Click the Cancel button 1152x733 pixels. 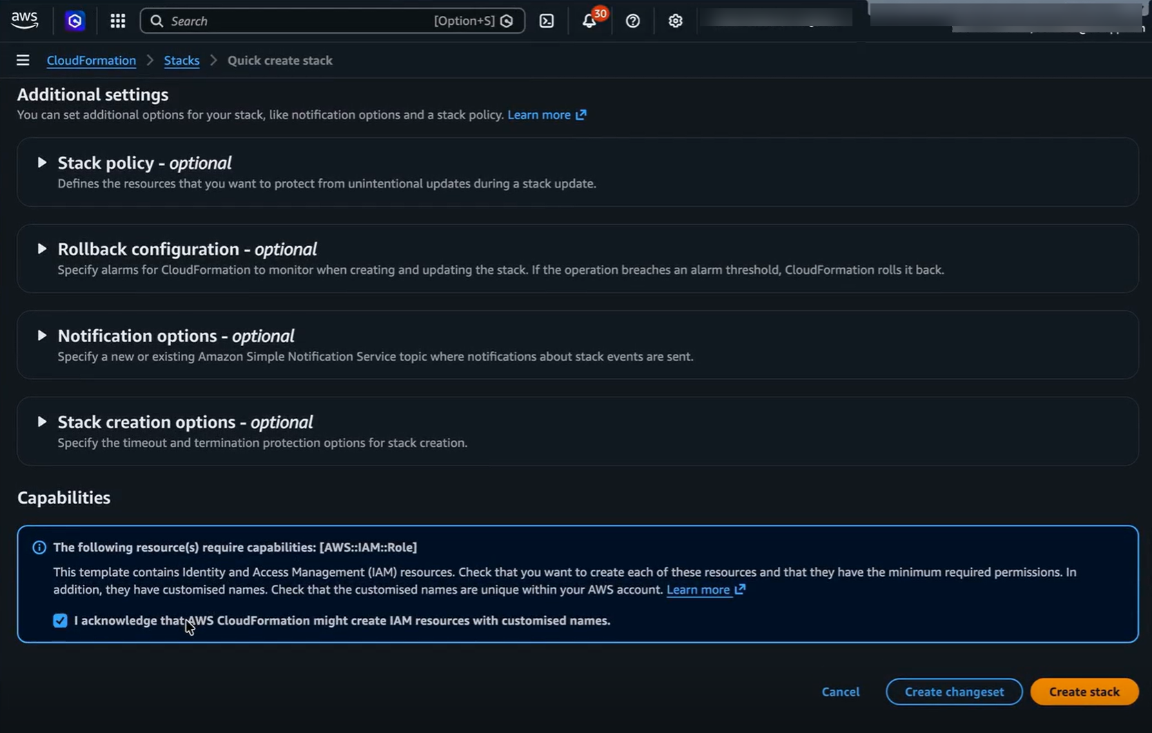coord(841,692)
